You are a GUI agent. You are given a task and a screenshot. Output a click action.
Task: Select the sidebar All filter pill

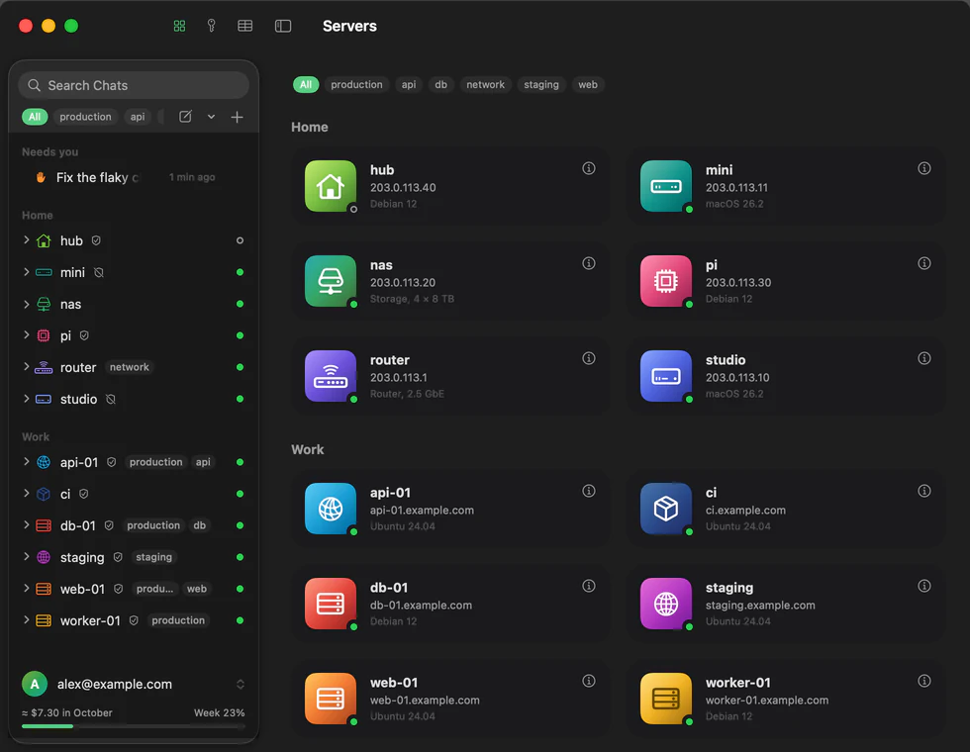click(x=35, y=117)
